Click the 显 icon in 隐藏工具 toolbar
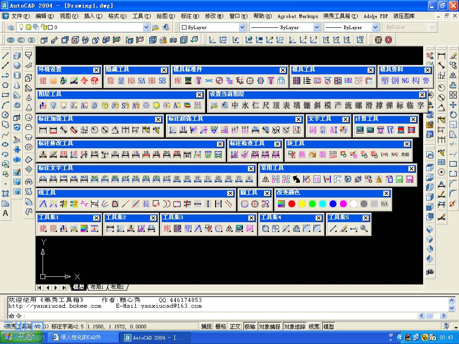459x344 pixels. (121, 81)
